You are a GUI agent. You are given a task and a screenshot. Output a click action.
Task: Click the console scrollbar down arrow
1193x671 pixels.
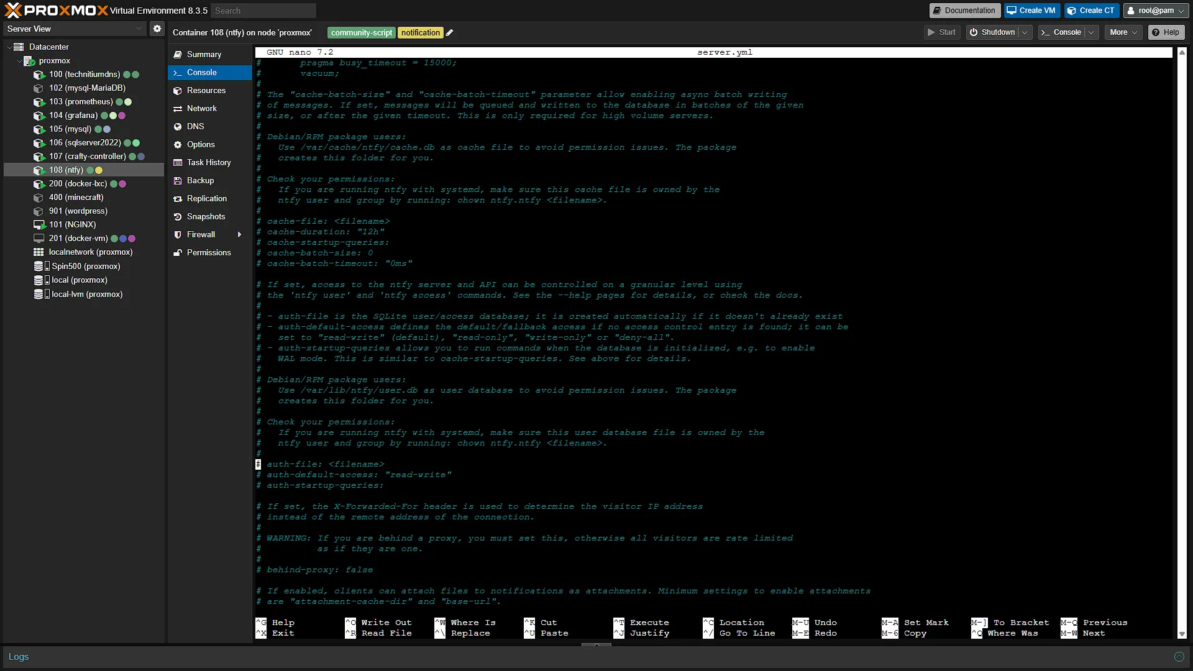[x=1182, y=634]
